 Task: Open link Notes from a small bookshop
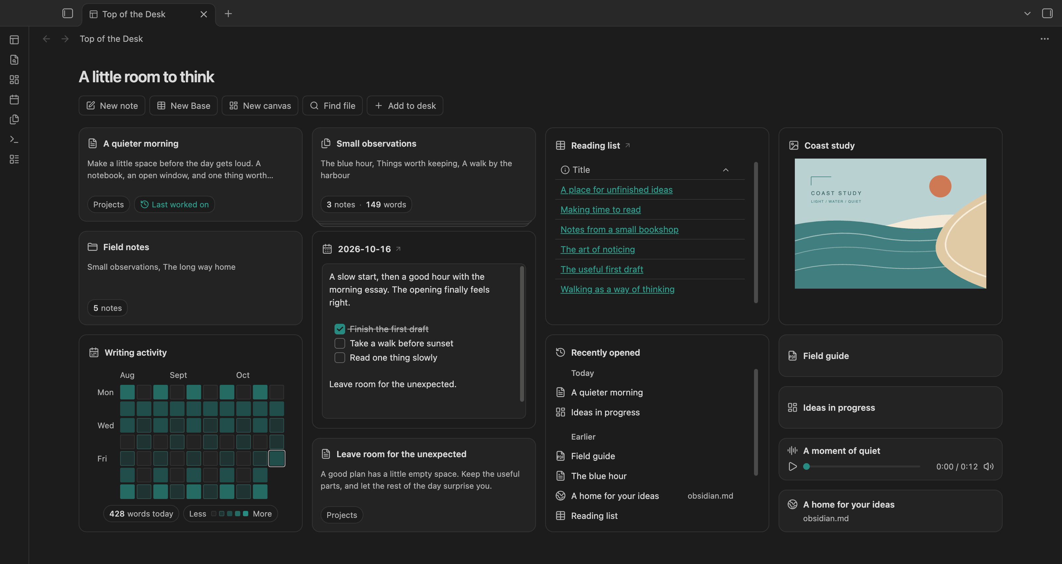(619, 229)
